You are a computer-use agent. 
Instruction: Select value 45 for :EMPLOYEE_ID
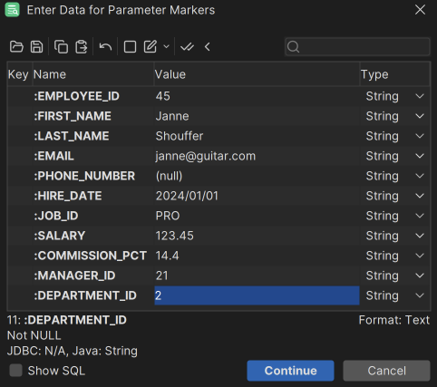(257, 96)
